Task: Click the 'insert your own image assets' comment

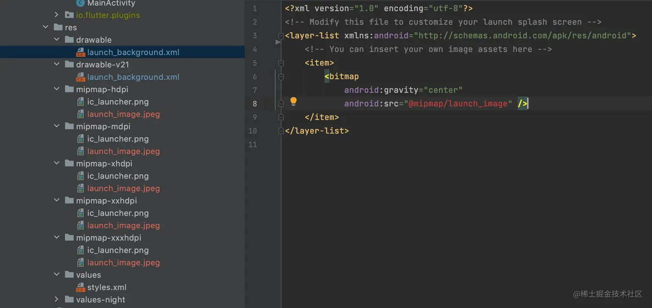Action: [428, 49]
